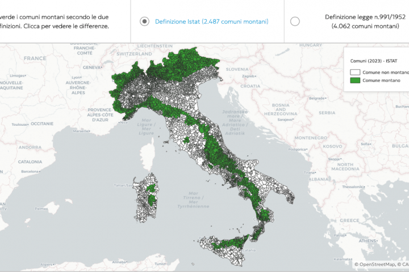Click the 'SERBIA' country label on map
This screenshot has width=409, height=272.
tap(327, 113)
